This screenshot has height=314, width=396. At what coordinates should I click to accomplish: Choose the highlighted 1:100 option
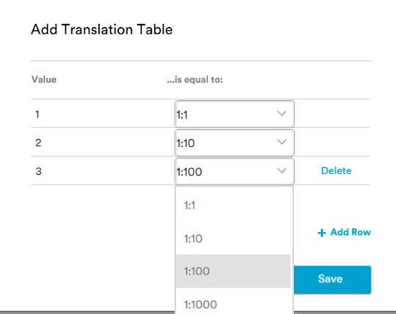point(233,271)
